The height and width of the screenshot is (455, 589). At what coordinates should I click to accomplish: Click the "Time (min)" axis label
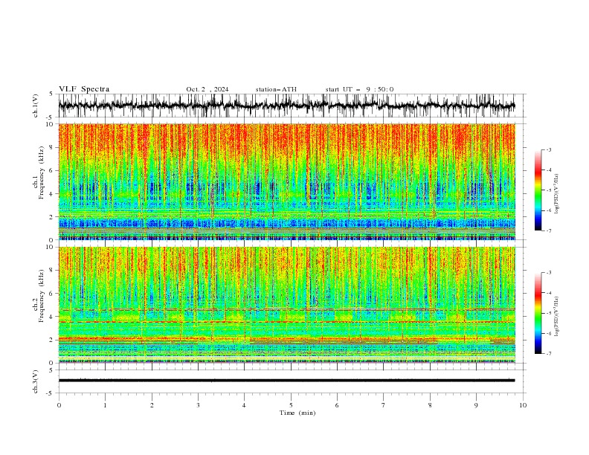tap(297, 413)
